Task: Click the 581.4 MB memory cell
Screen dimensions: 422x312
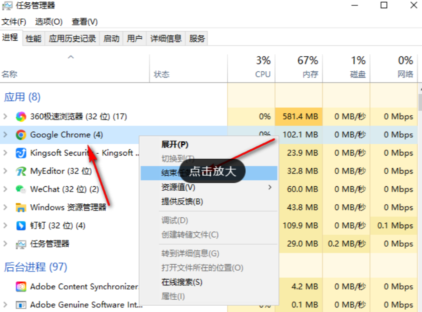Action: (299, 116)
